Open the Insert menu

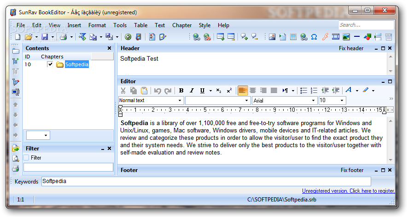(x=74, y=25)
